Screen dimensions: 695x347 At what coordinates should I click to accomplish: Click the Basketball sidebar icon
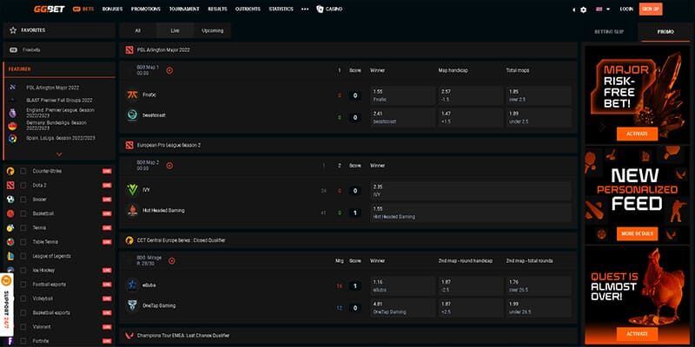tap(10, 213)
